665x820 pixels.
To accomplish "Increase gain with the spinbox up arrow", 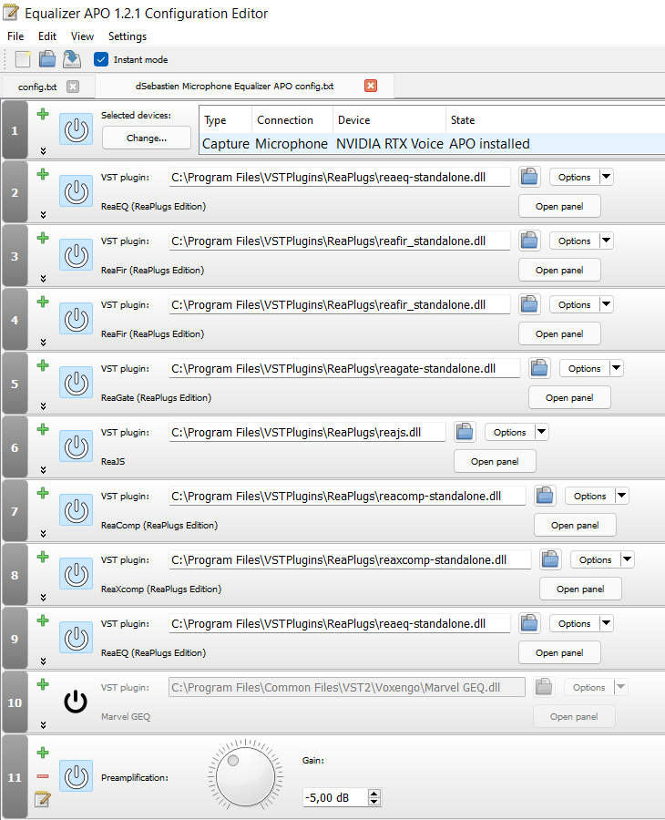I will tap(373, 794).
